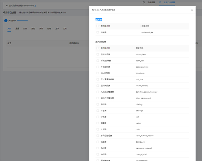
Task: Switch to the 重量 tab
Action: point(17,29)
